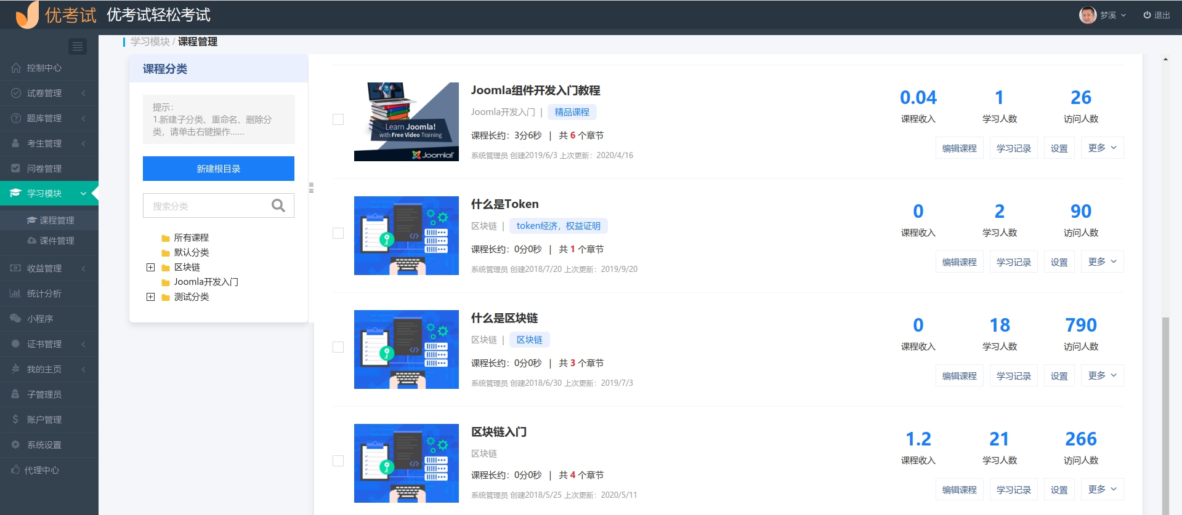Click the Joomla开发入门 folder icon
1182x515 pixels.
coord(165,282)
